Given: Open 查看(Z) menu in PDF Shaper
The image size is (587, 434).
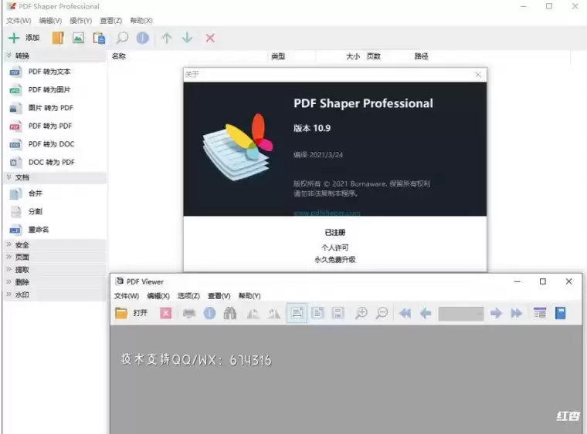Looking at the screenshot, I should click(110, 21).
